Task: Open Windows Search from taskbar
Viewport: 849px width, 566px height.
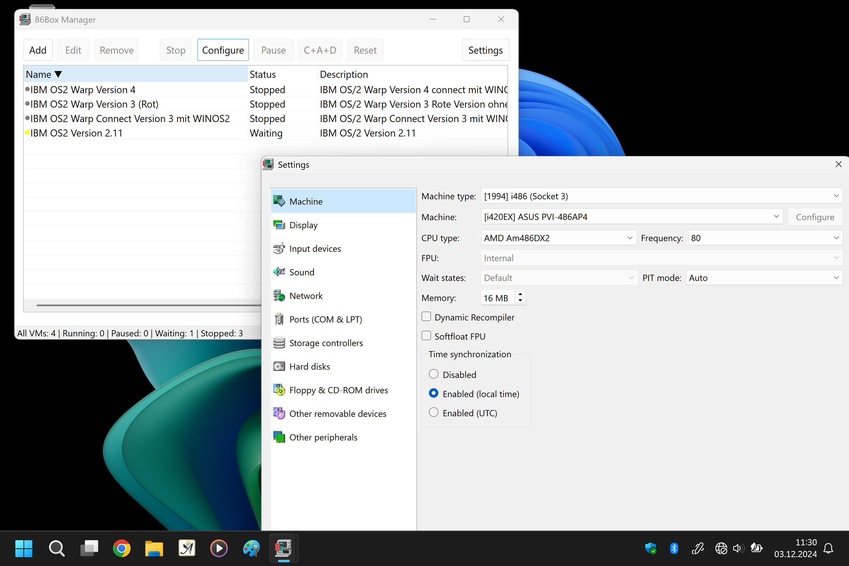Action: (x=57, y=548)
